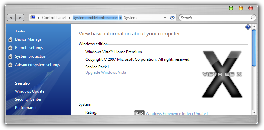264x130 pixels.
Task: Click the Refresh icon beside address bar
Action: tap(172, 18)
